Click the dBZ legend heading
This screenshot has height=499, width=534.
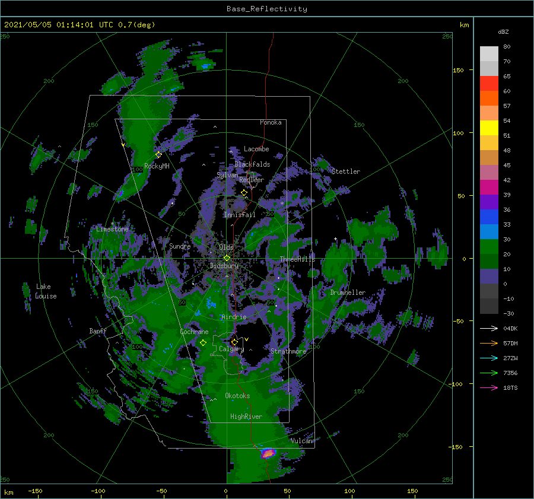click(x=503, y=32)
